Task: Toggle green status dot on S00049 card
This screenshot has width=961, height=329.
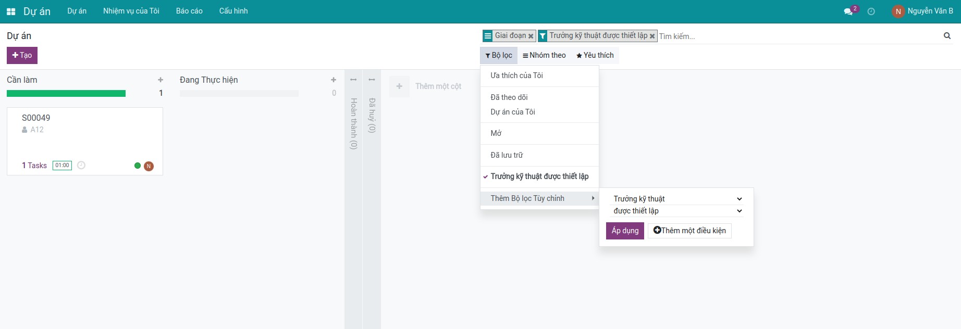Action: [138, 166]
